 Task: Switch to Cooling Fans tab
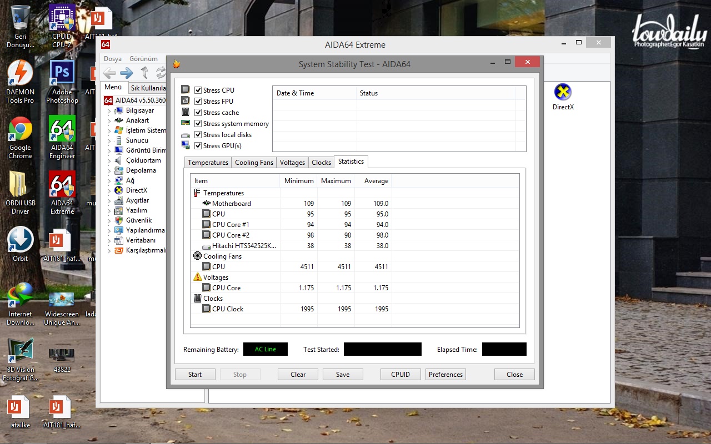pos(254,163)
